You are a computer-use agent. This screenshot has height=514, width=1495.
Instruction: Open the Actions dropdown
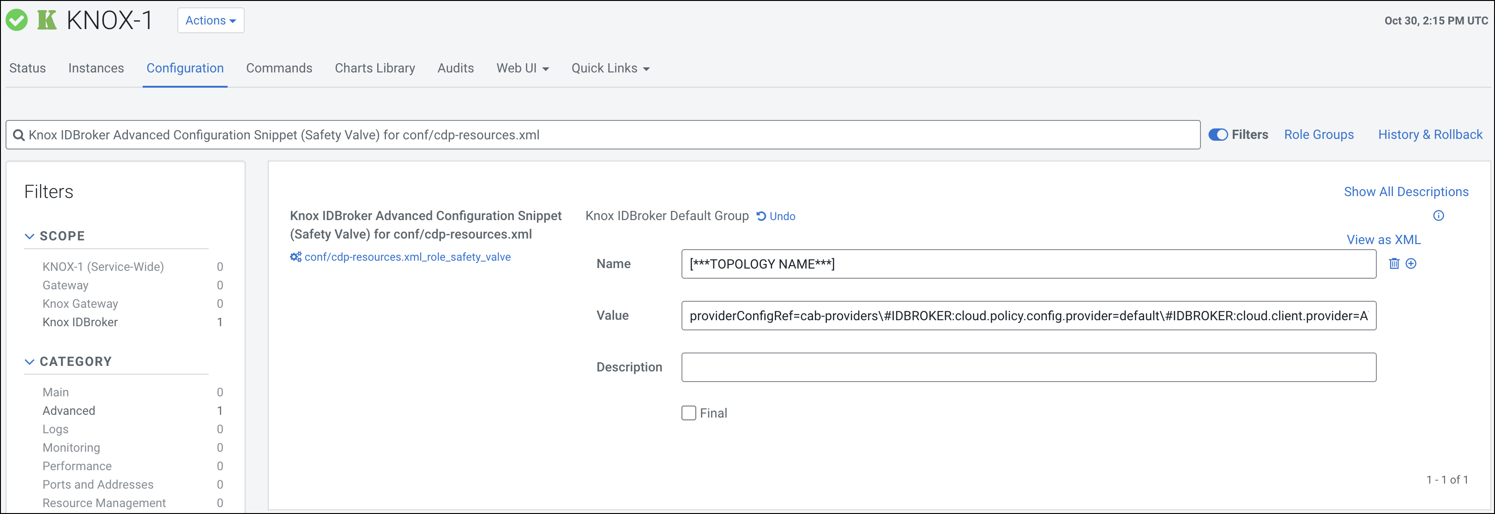pos(210,20)
